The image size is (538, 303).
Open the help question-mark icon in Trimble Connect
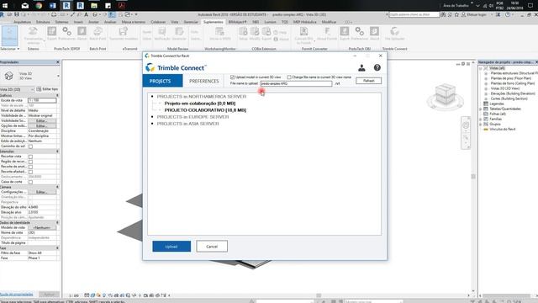click(x=377, y=67)
